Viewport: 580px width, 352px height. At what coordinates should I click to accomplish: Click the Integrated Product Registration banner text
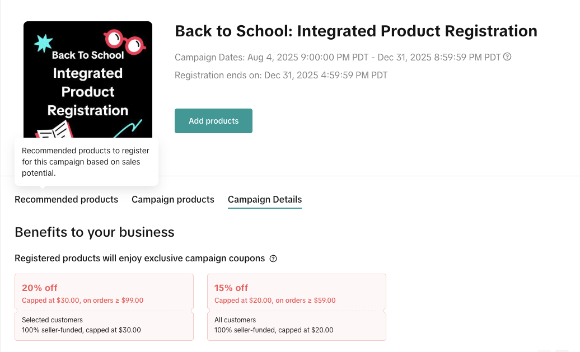(88, 92)
